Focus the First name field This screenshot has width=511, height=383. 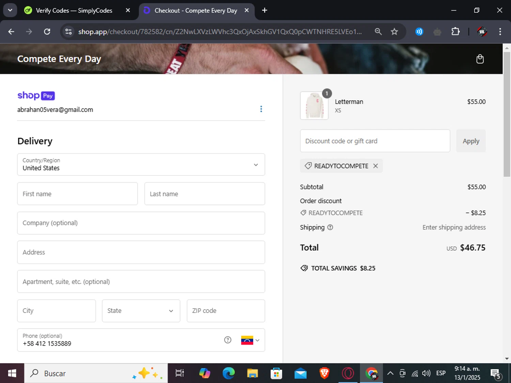tap(77, 194)
